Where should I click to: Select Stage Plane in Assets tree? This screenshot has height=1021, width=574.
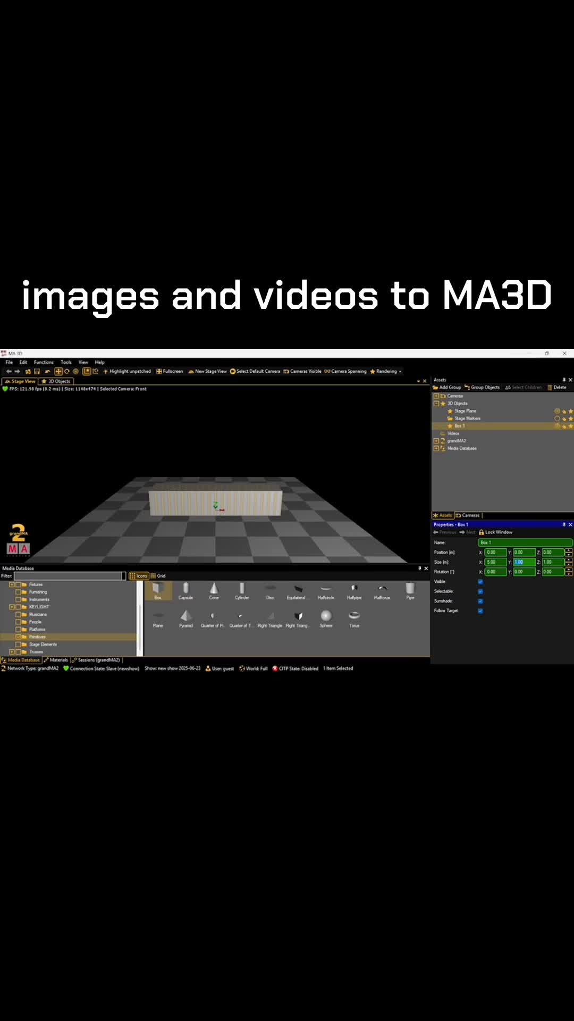[466, 411]
